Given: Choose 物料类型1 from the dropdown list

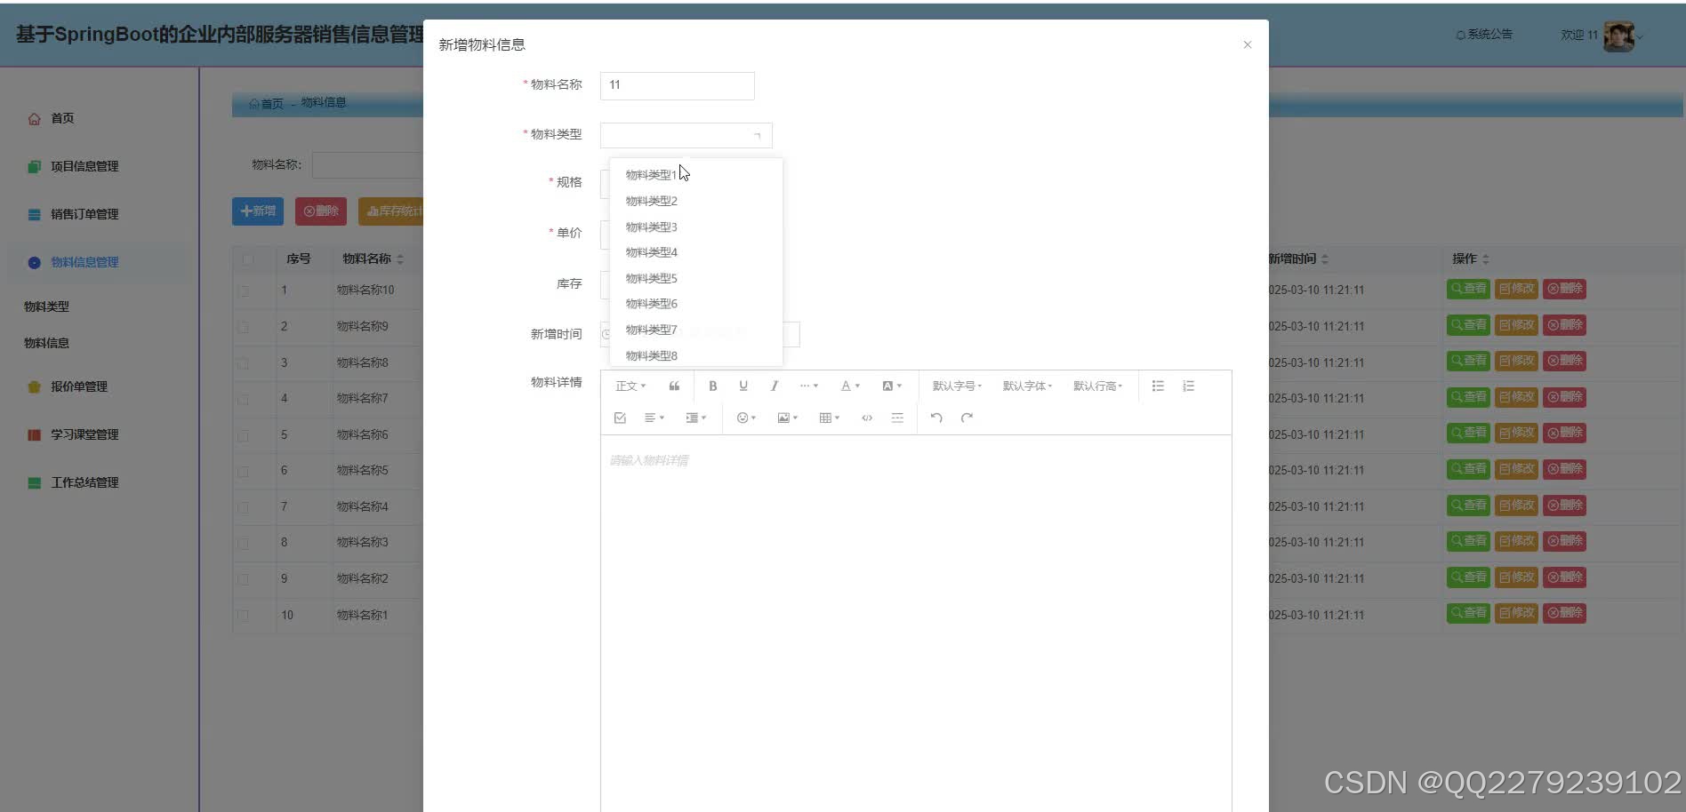Looking at the screenshot, I should pos(696,175).
